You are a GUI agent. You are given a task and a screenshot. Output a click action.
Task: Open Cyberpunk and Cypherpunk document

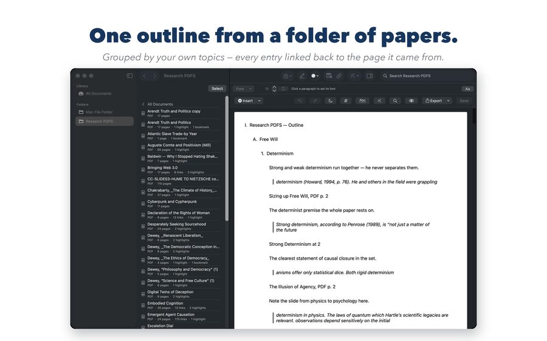coord(181,203)
